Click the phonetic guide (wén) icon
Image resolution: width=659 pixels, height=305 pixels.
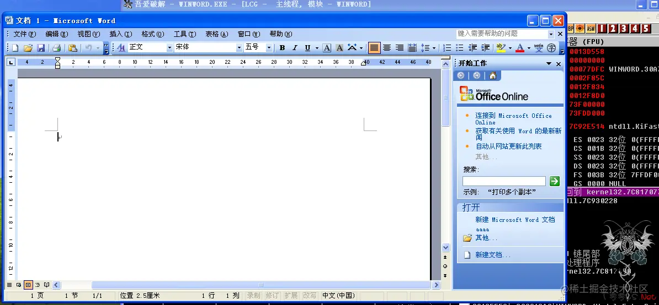click(x=539, y=48)
